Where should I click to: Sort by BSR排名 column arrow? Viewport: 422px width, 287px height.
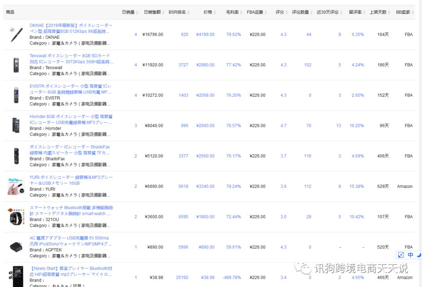pyautogui.click(x=188, y=12)
